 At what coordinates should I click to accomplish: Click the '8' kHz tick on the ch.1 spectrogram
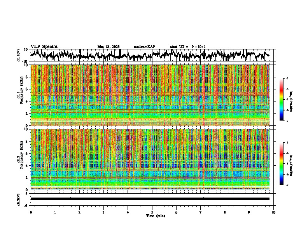(27, 77)
